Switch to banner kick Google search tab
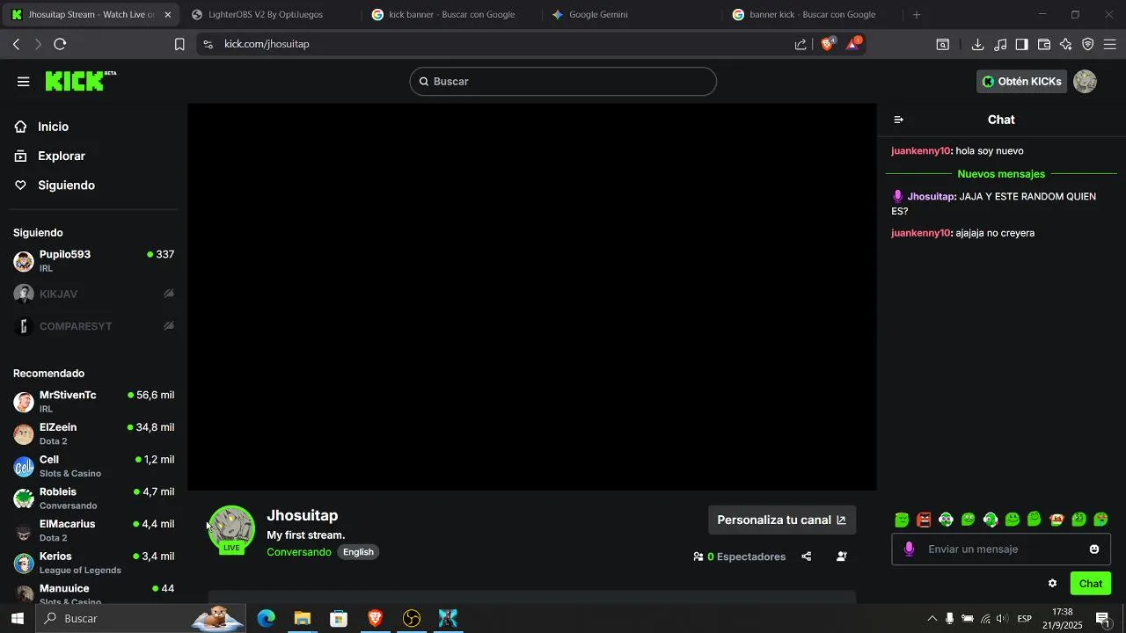Image resolution: width=1126 pixels, height=633 pixels. (813, 15)
